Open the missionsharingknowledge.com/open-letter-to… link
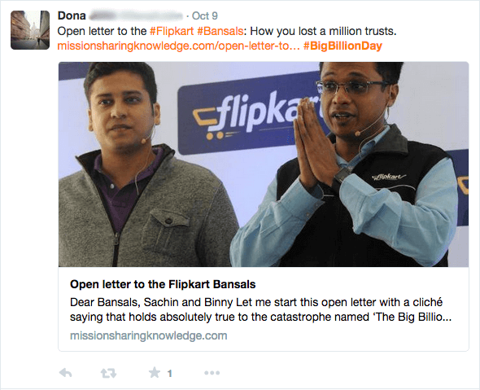This screenshot has width=480, height=390. click(178, 46)
